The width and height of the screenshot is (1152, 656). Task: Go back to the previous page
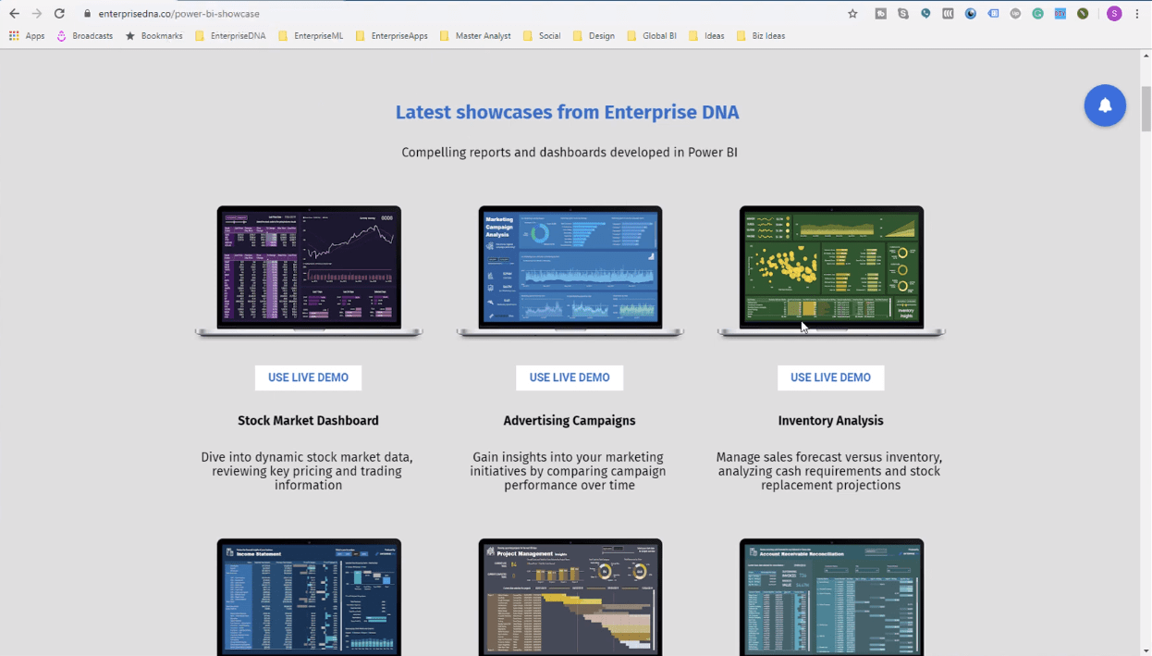coord(14,14)
